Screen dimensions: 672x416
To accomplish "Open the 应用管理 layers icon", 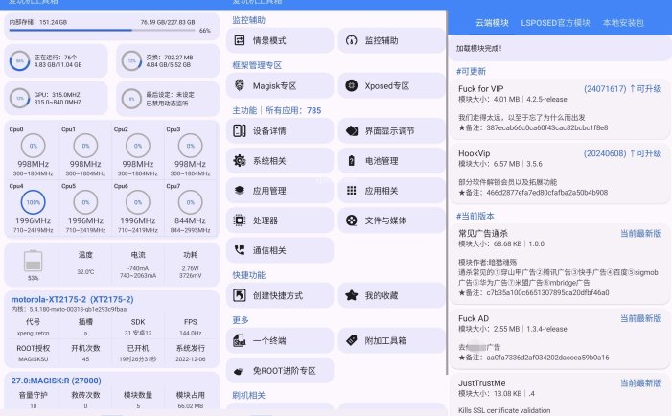I will click(239, 190).
